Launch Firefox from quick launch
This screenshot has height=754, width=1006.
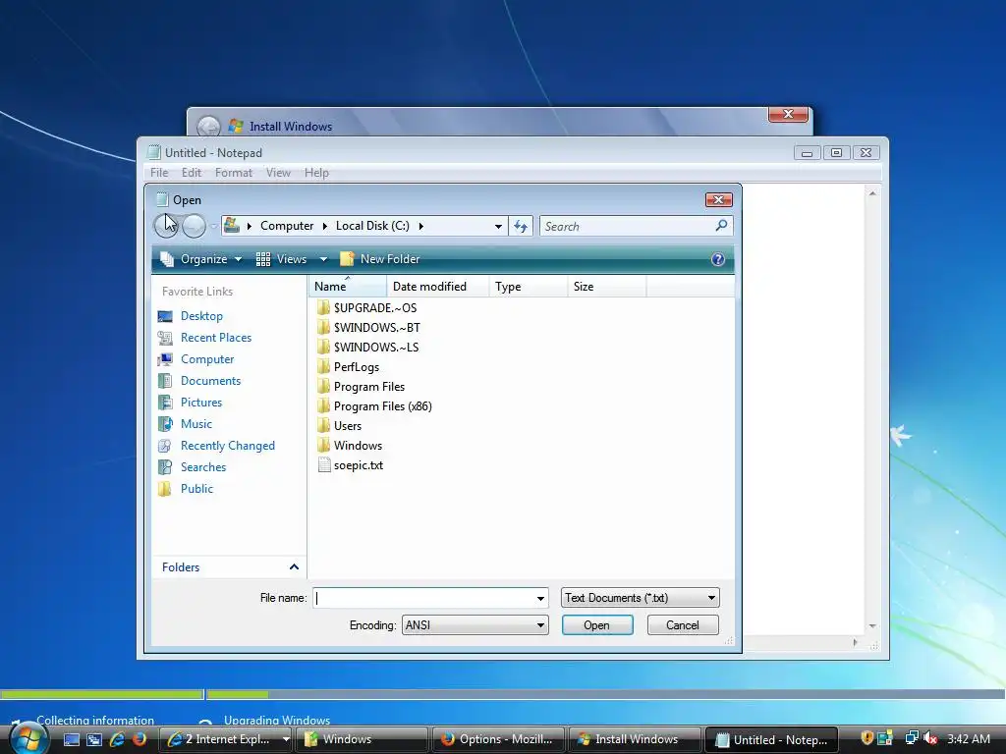[140, 739]
